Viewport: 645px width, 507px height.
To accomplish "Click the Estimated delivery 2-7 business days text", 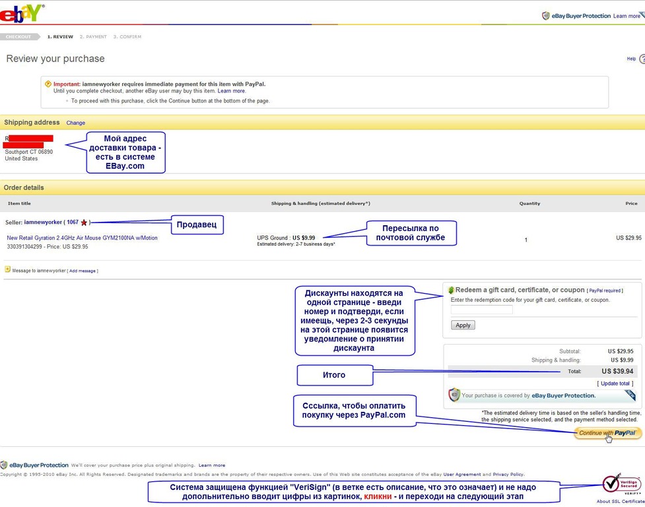I will coord(296,244).
